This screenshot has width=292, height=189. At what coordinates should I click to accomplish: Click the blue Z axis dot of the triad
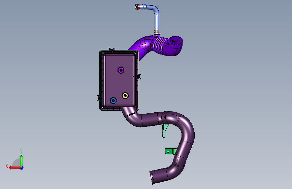coord(22,168)
